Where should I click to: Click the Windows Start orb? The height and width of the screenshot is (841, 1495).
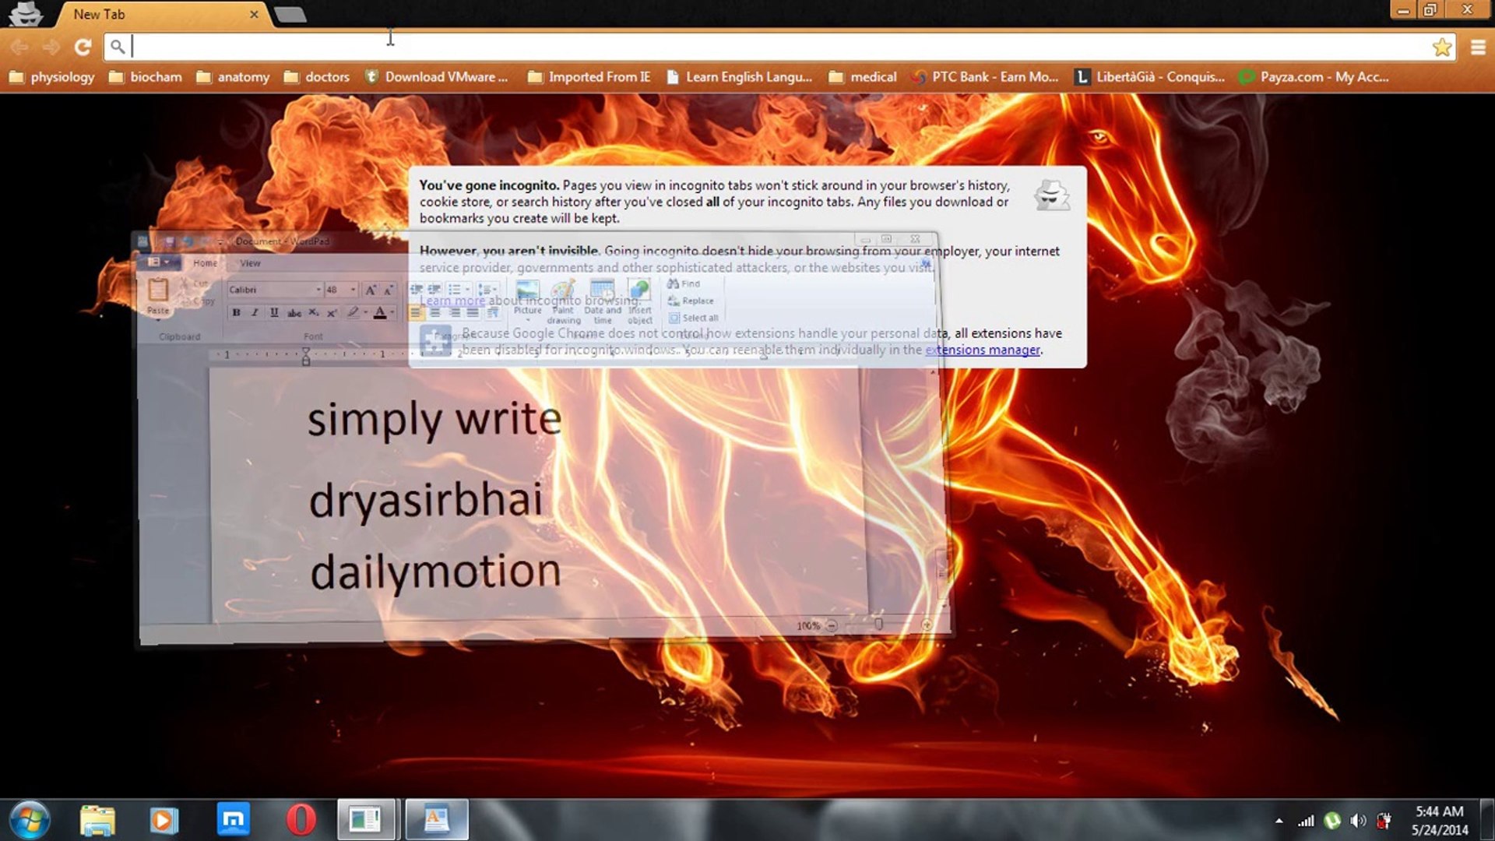click(x=30, y=820)
